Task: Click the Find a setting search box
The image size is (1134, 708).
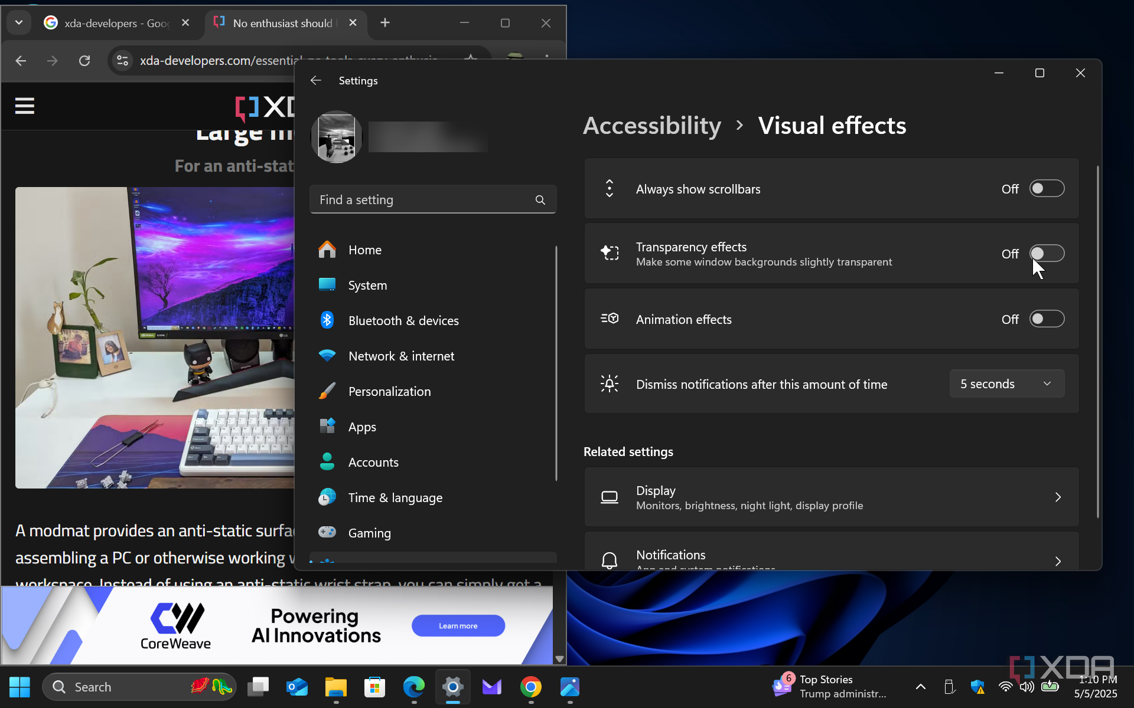Action: pos(433,200)
